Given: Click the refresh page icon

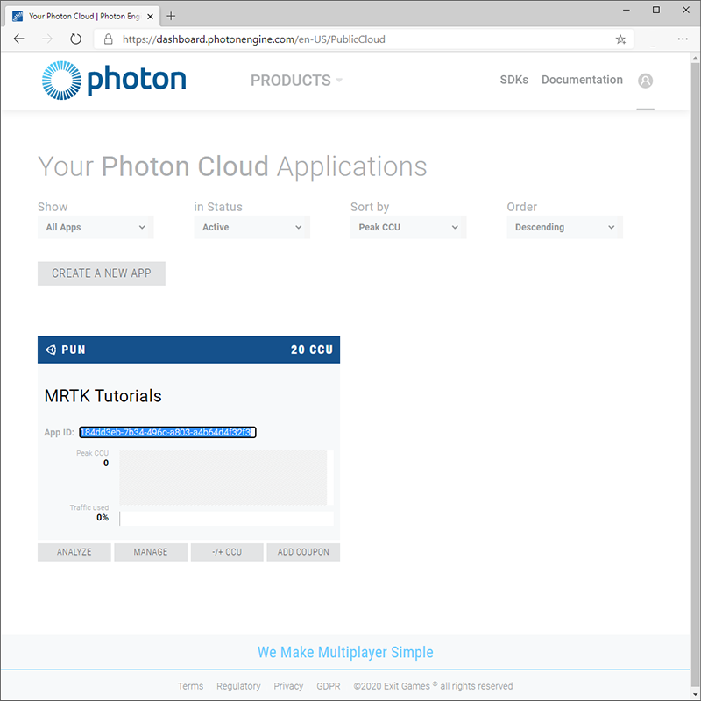Looking at the screenshot, I should point(75,39).
